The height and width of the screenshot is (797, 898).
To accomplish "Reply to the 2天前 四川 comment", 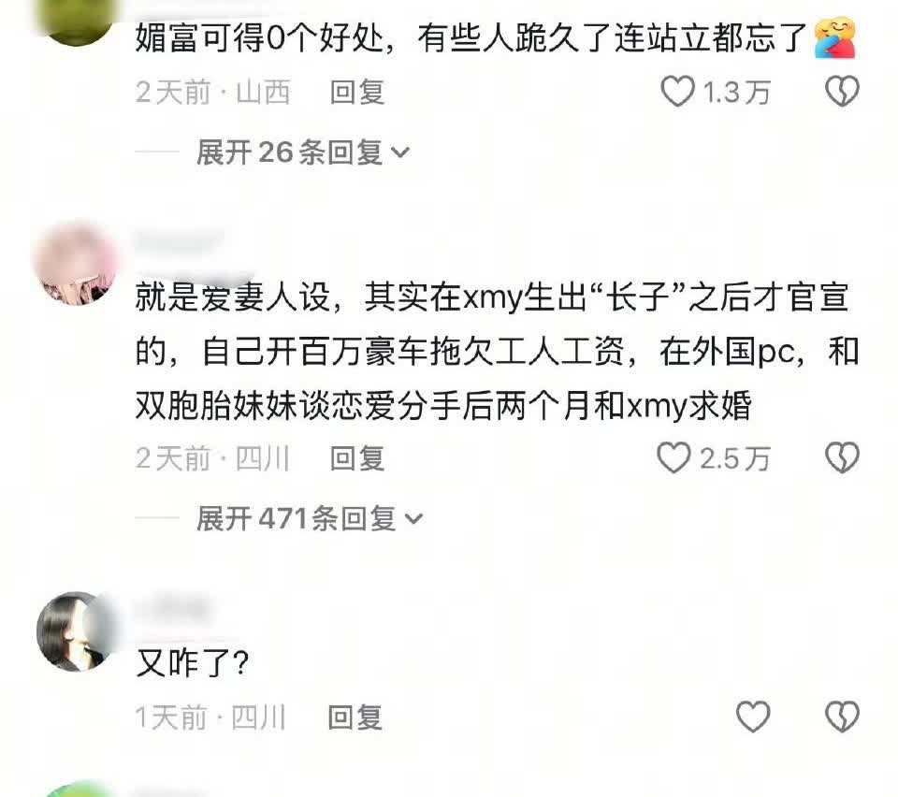I will coord(356,458).
